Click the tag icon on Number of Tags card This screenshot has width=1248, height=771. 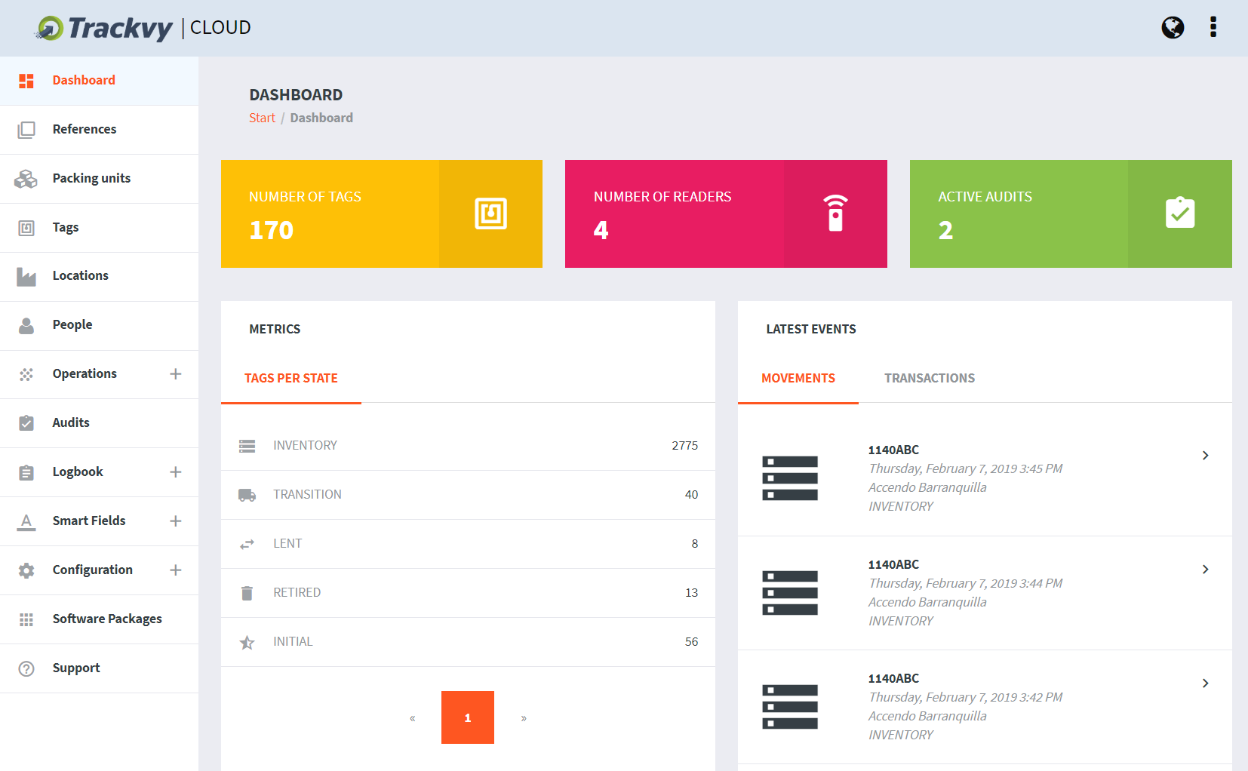coord(490,213)
